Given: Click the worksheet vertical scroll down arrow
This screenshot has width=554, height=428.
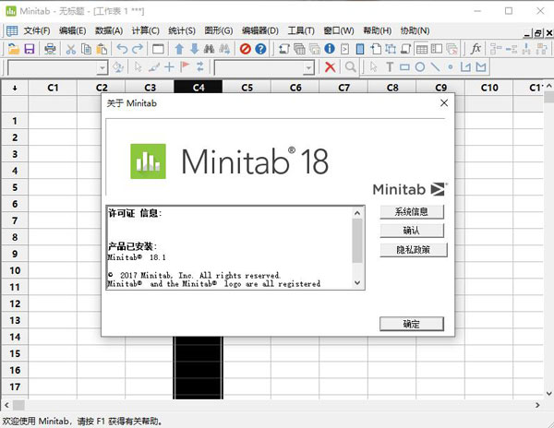Looking at the screenshot, I should [x=548, y=394].
